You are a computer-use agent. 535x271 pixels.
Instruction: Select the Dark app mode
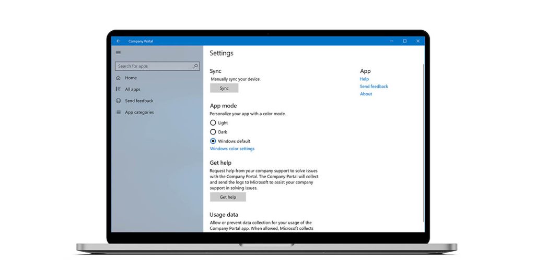pyautogui.click(x=213, y=132)
